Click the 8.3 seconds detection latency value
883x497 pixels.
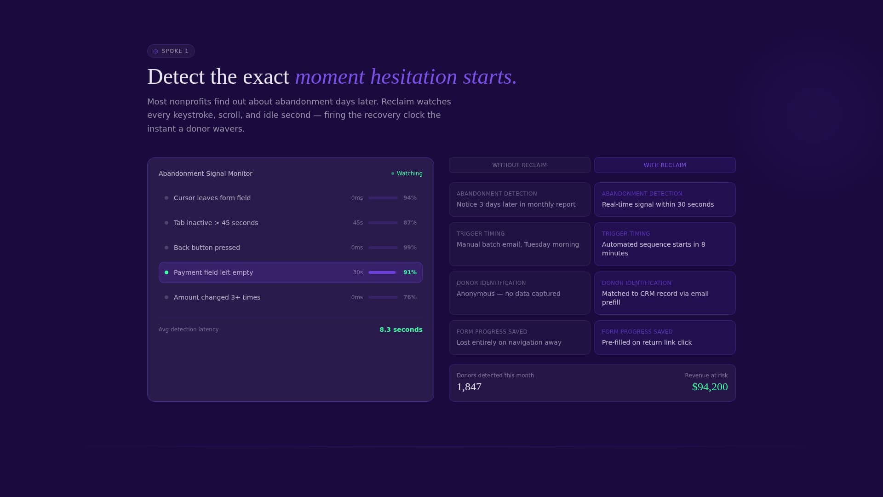(401, 329)
